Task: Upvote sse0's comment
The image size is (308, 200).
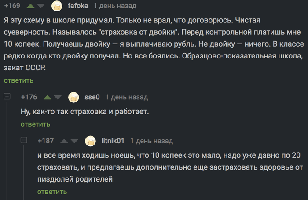Action: point(47,97)
